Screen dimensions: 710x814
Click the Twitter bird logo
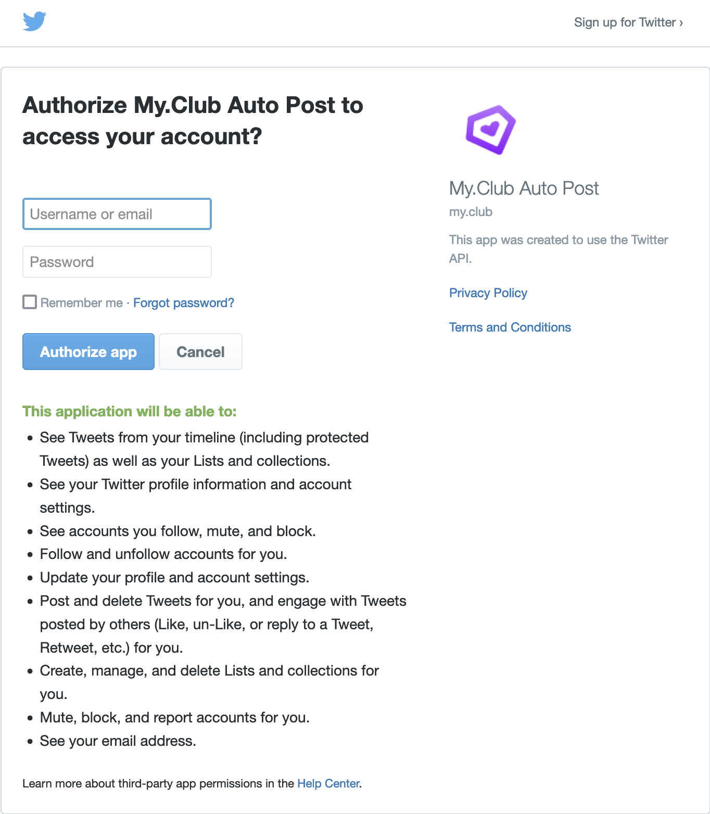35,21
